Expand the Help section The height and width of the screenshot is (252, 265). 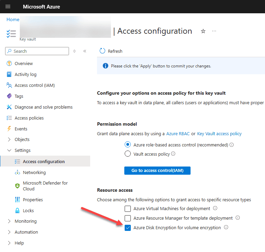click(x=9, y=243)
